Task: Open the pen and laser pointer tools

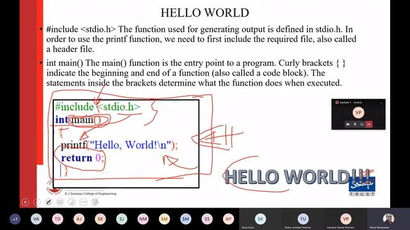Action: pos(49,202)
